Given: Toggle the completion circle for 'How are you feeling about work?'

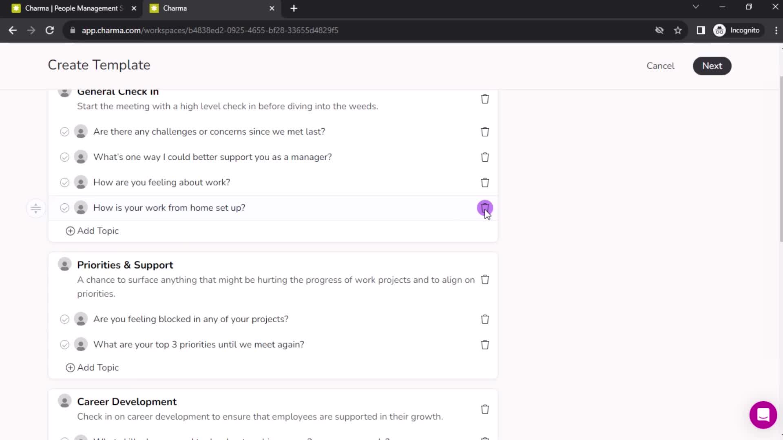Looking at the screenshot, I should pyautogui.click(x=64, y=182).
